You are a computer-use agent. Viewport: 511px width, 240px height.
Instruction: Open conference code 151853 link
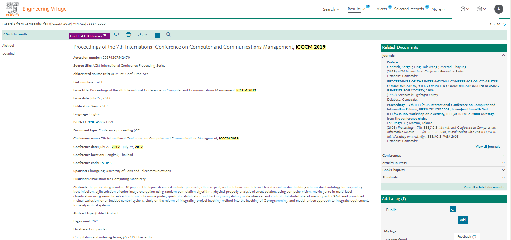pyautogui.click(x=106, y=163)
